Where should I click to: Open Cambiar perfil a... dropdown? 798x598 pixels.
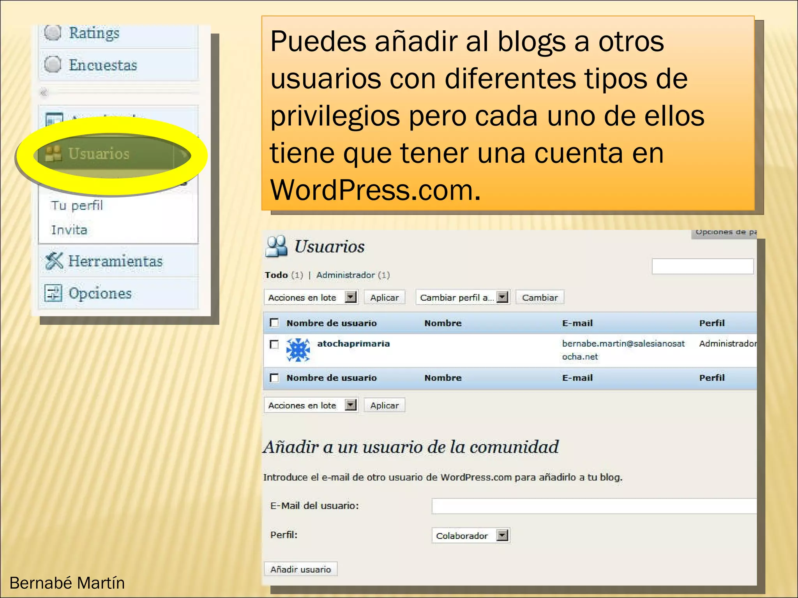(x=463, y=297)
